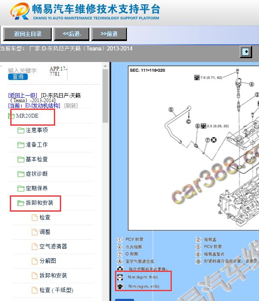Open the 调整 document
This screenshot has height=301, width=259.
pyautogui.click(x=45, y=232)
